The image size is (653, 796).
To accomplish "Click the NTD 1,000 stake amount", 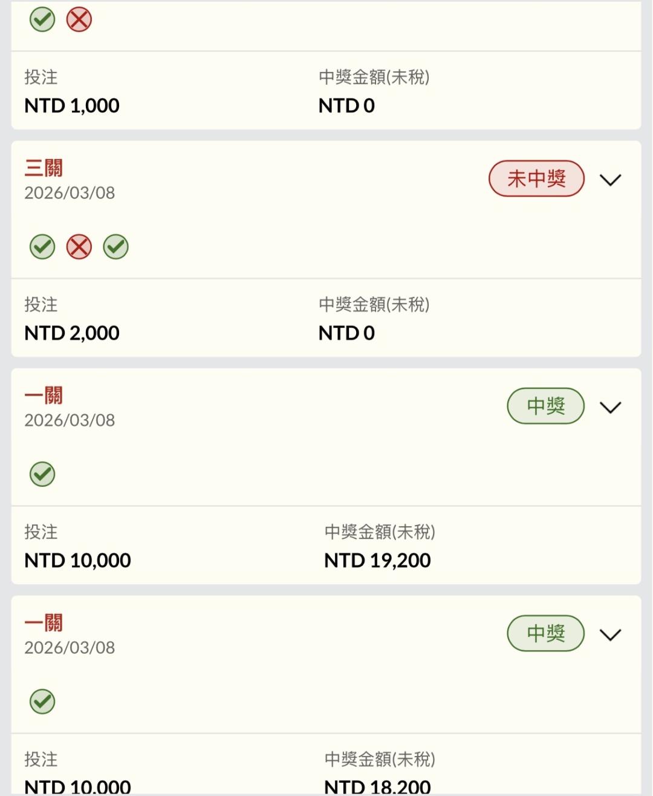I will [72, 105].
